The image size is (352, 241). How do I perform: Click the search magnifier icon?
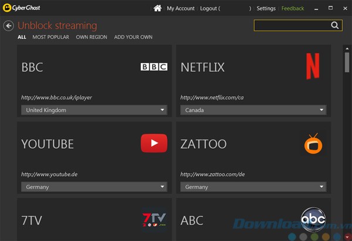tap(335, 26)
